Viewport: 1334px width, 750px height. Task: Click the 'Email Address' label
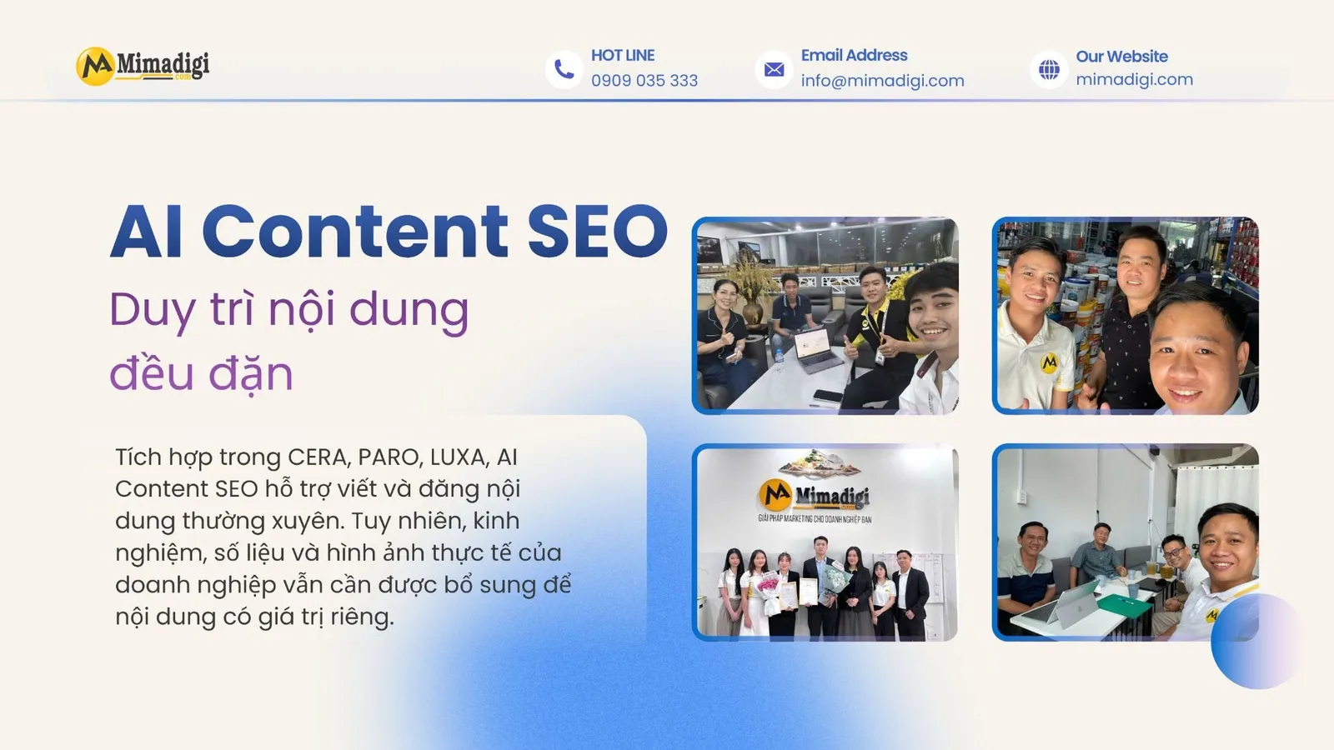pyautogui.click(x=854, y=55)
